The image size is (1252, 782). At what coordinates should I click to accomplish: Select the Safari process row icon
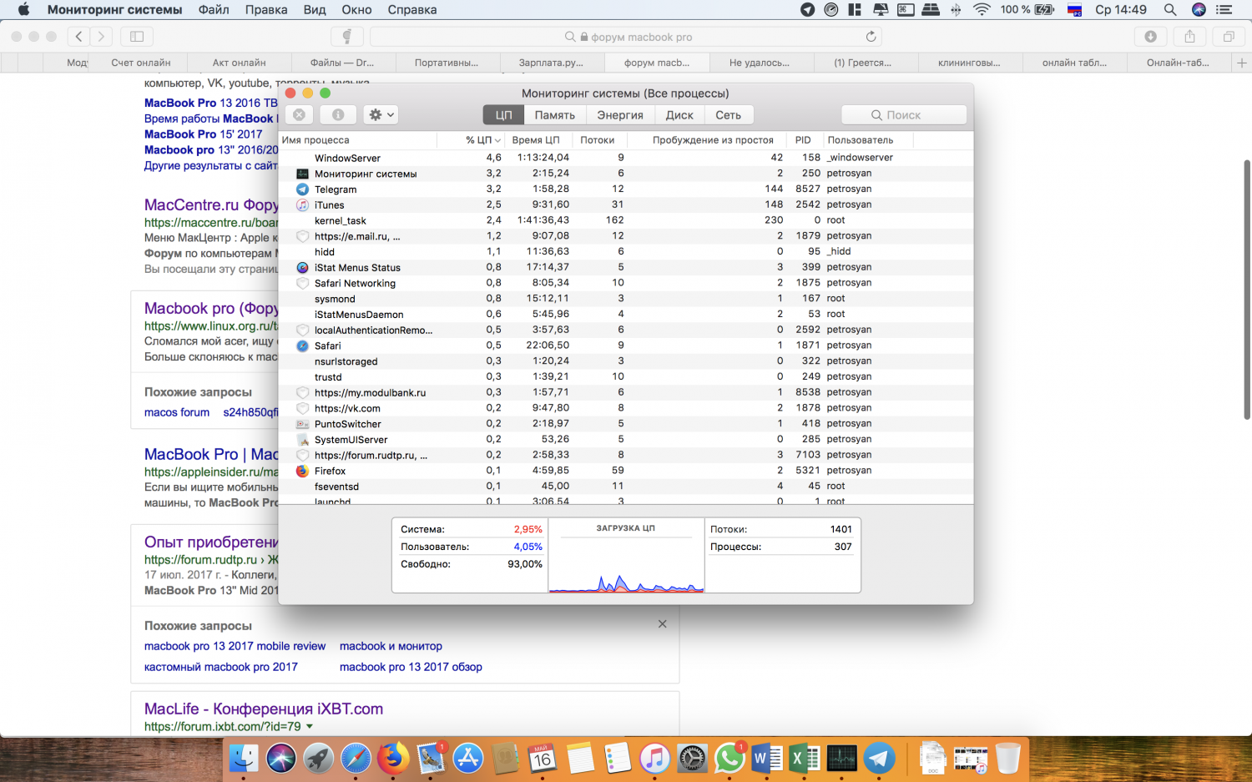[x=302, y=346]
